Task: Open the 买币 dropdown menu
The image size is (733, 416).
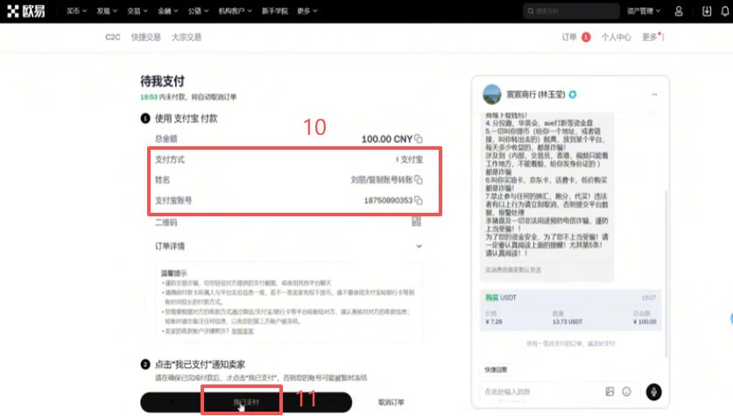Action: [76, 11]
